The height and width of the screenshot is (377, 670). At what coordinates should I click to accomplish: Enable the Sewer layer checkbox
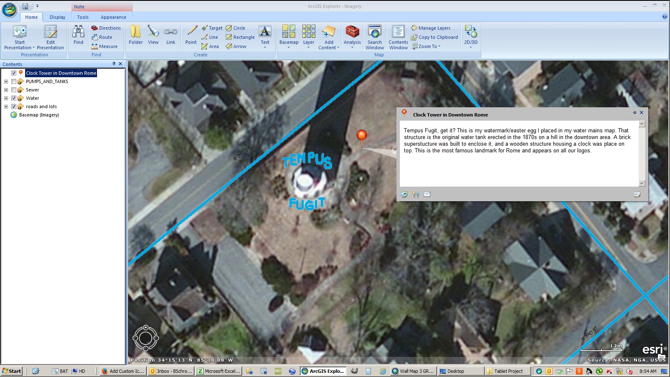14,90
